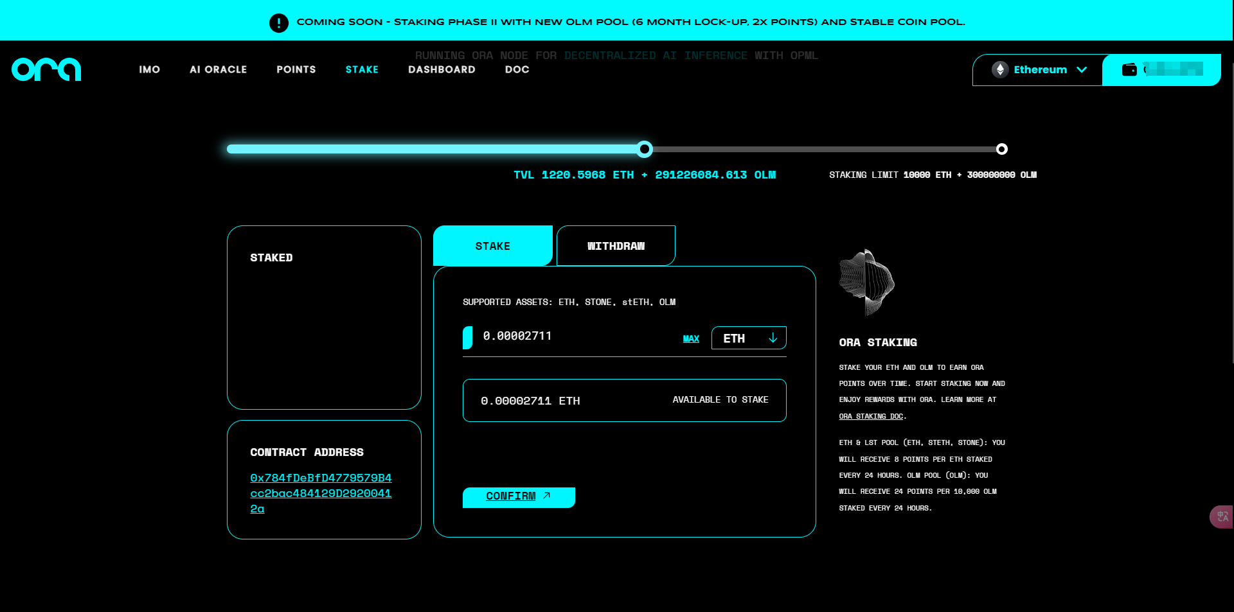Open the ETH asset selector dropdown
The width and height of the screenshot is (1234, 612).
[749, 338]
